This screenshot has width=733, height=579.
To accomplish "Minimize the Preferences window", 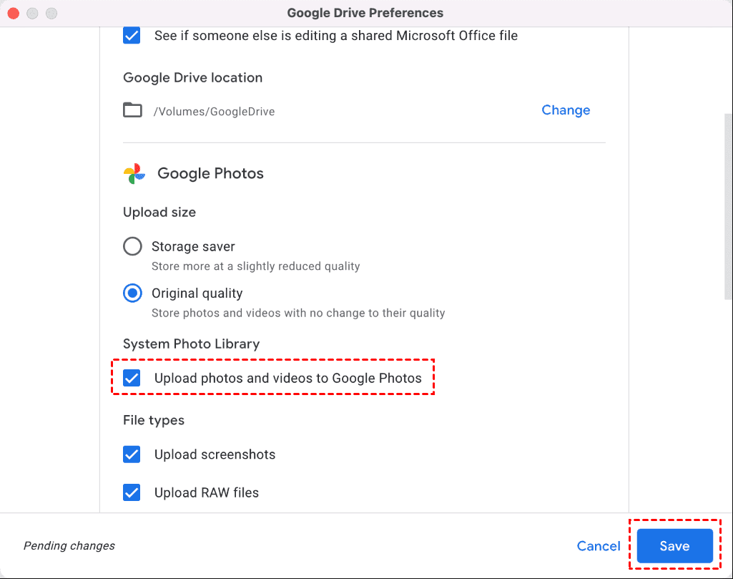I will pos(33,14).
